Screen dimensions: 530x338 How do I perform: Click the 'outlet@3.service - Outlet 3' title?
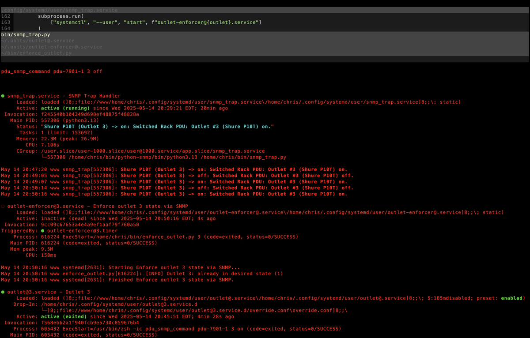49,292
